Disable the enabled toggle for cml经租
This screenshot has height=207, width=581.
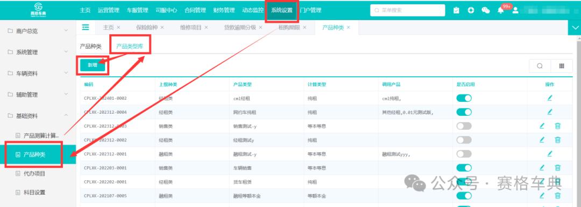tap(464, 98)
